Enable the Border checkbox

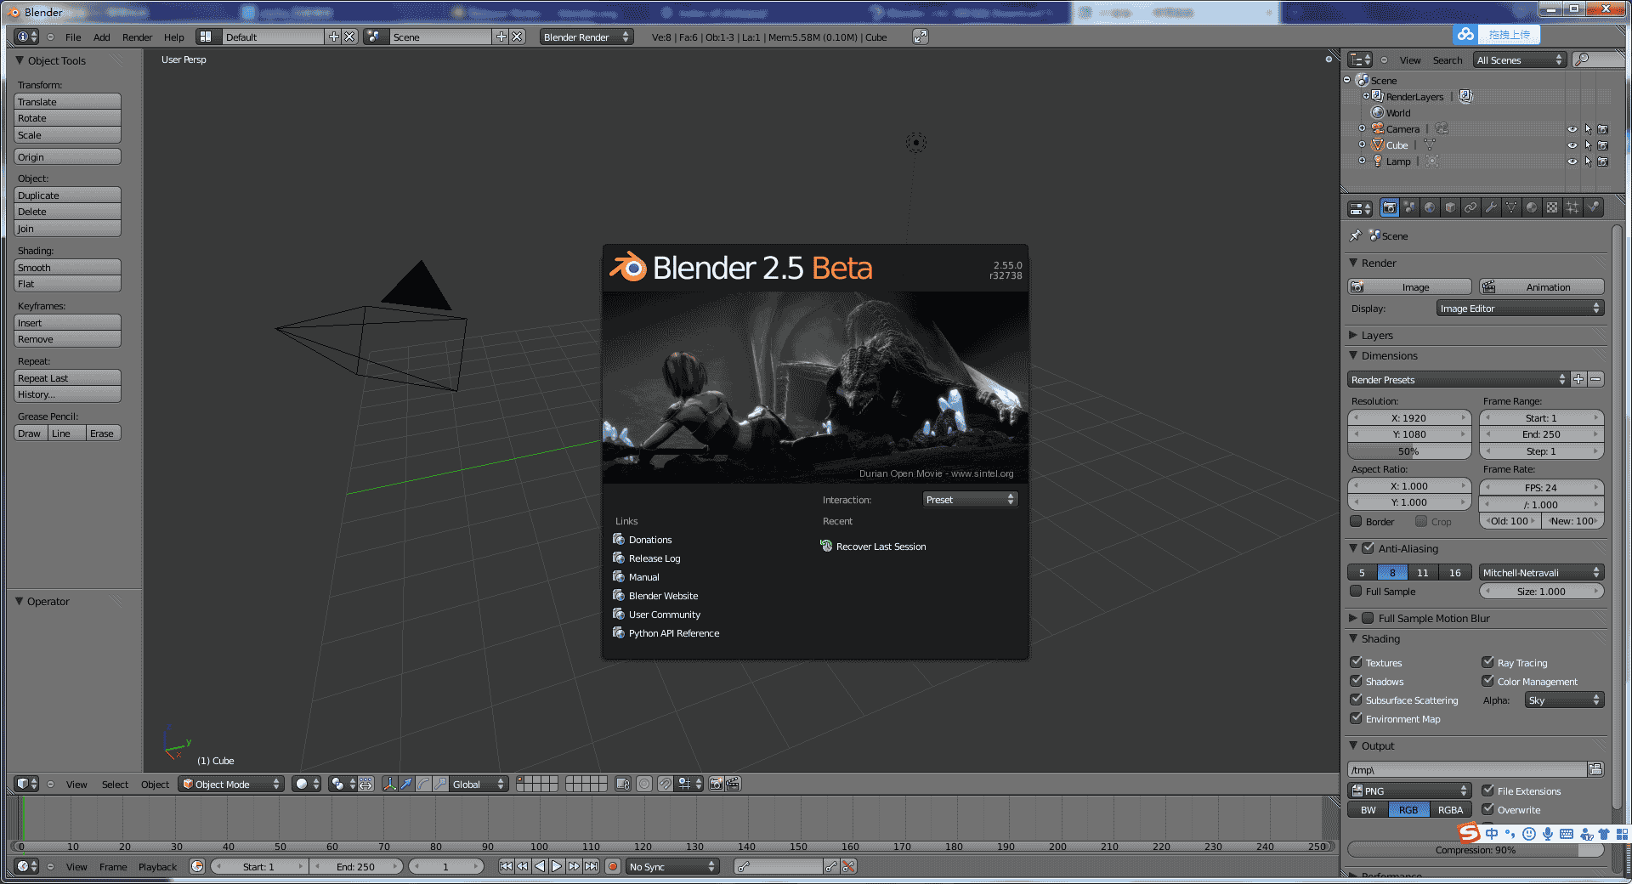1356,521
